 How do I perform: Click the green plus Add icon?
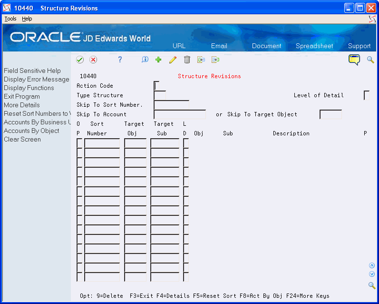(x=158, y=60)
